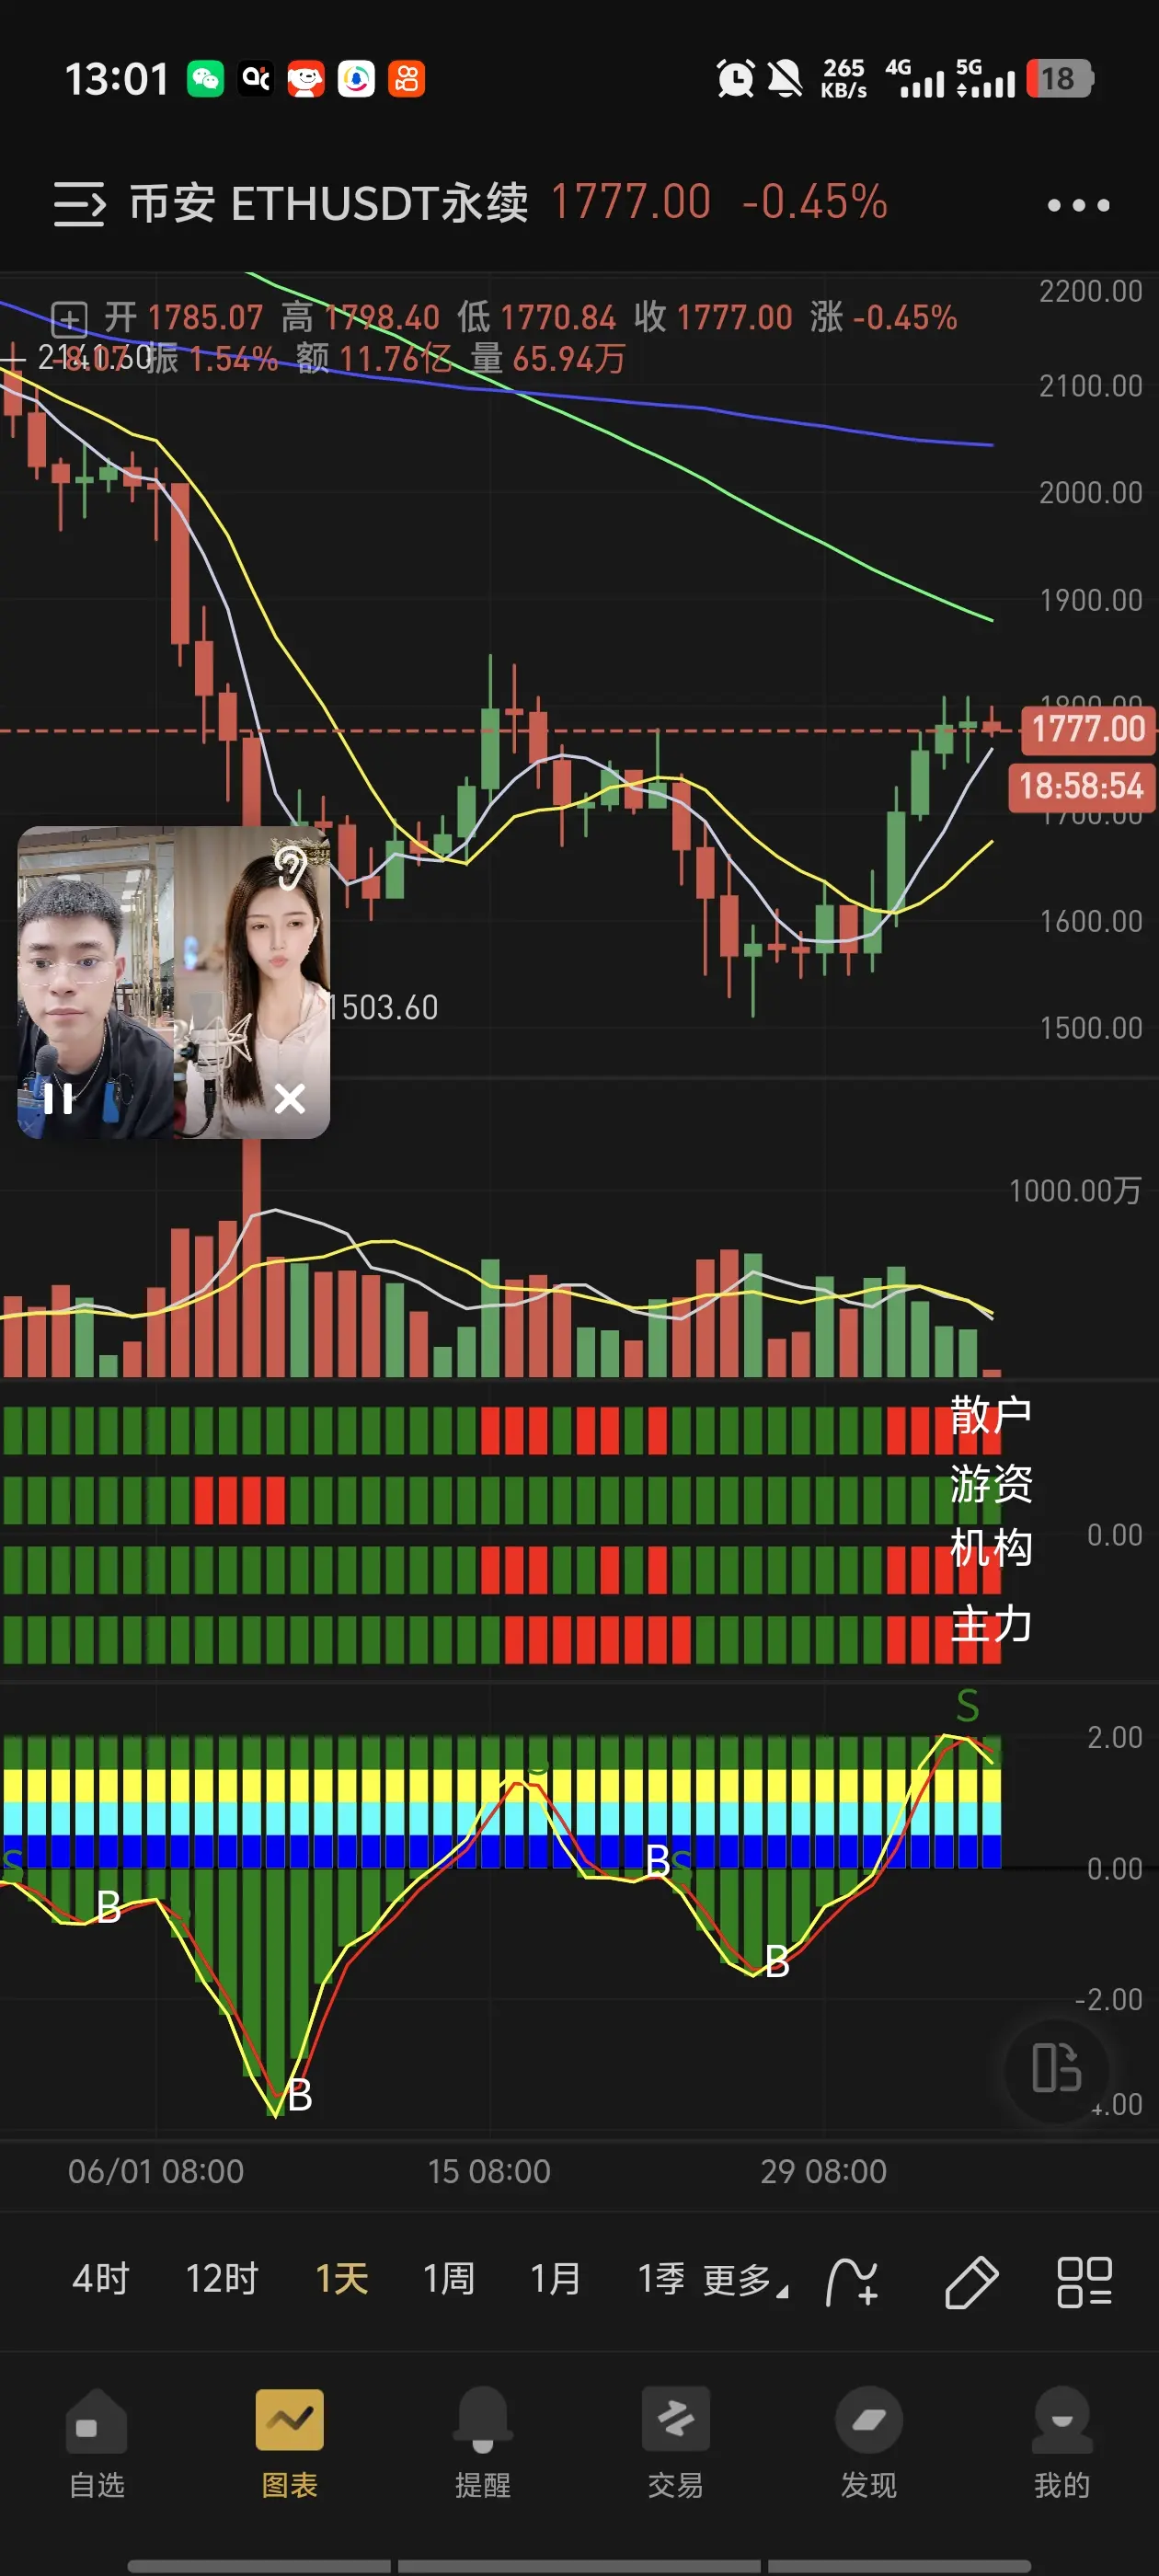This screenshot has width=1159, height=2576.
Task: Open the drawing pencil tool
Action: (x=971, y=2282)
